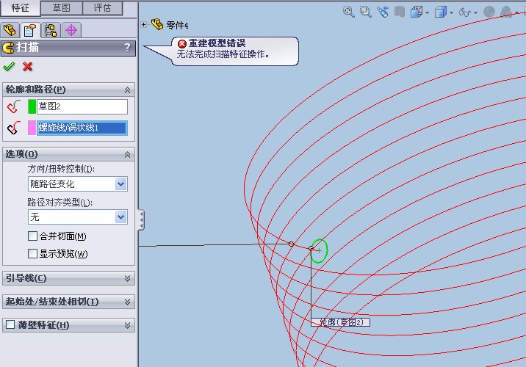Open the Display Style dropdown arrow
Viewport: 526px width, 367px height.
(x=451, y=13)
